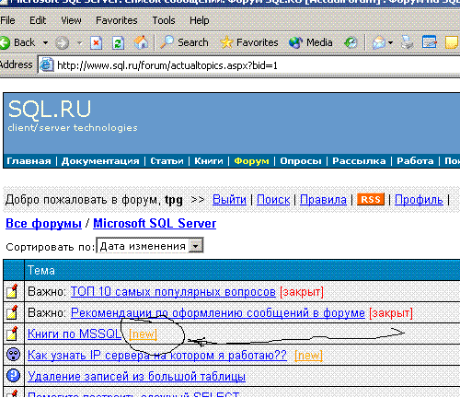Open the Tools menu
The width and height of the screenshot is (460, 398).
(164, 20)
